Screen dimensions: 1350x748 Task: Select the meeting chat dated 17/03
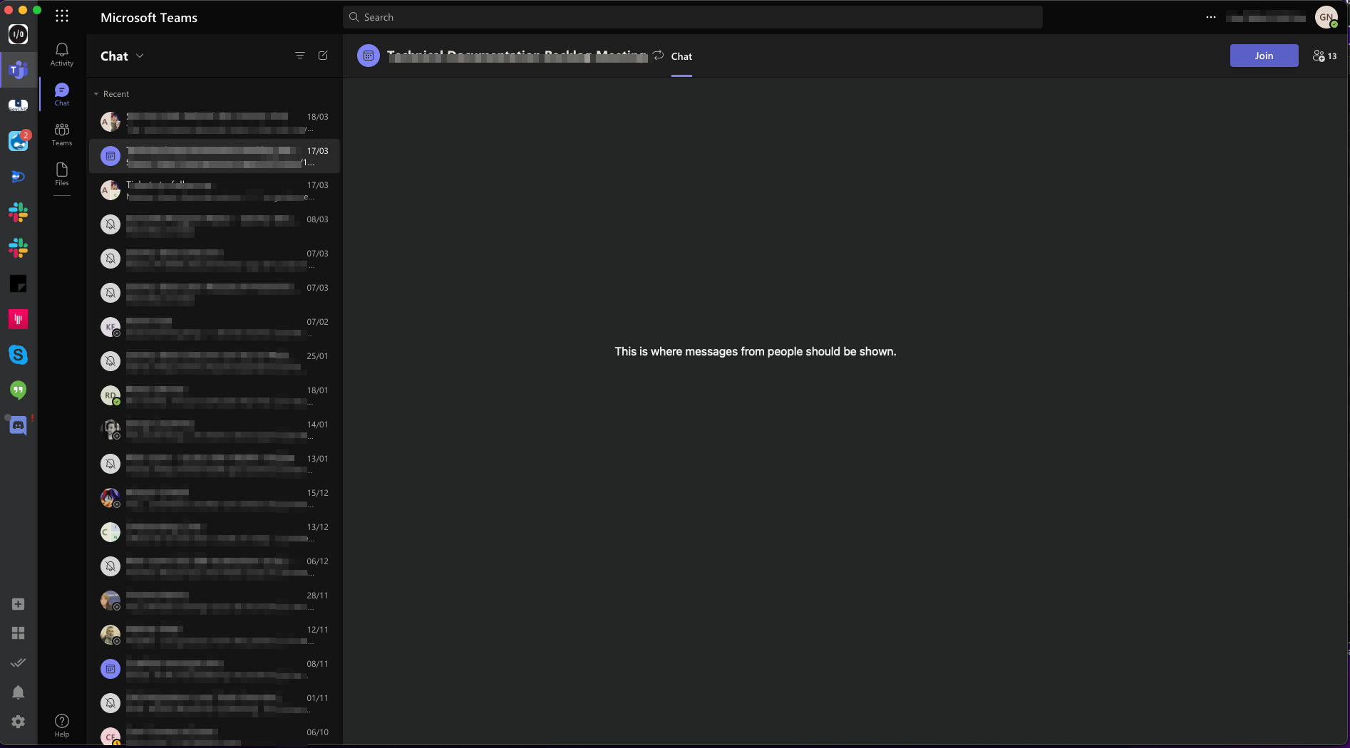pos(215,156)
